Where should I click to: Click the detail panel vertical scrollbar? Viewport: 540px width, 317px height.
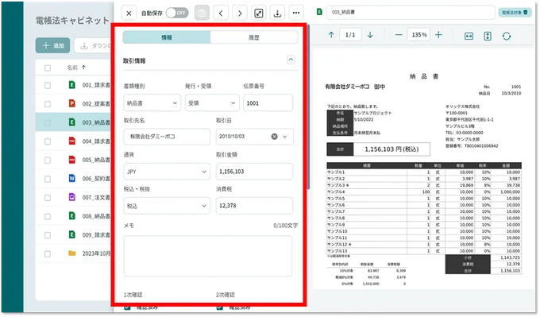(x=309, y=107)
